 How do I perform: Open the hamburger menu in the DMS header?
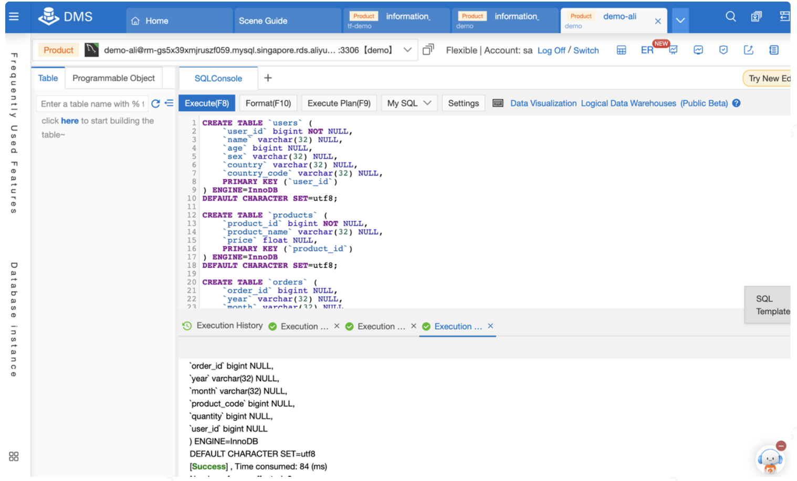pyautogui.click(x=14, y=17)
